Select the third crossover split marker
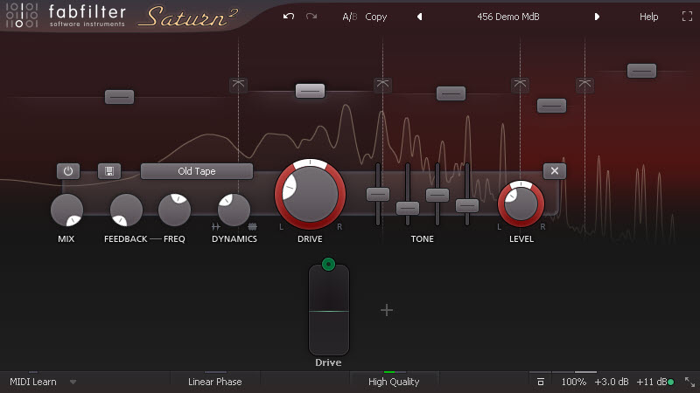The width and height of the screenshot is (700, 393). pyautogui.click(x=520, y=84)
